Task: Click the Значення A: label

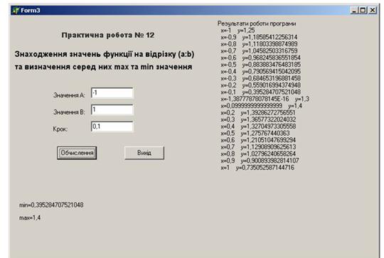Action: (x=69, y=95)
